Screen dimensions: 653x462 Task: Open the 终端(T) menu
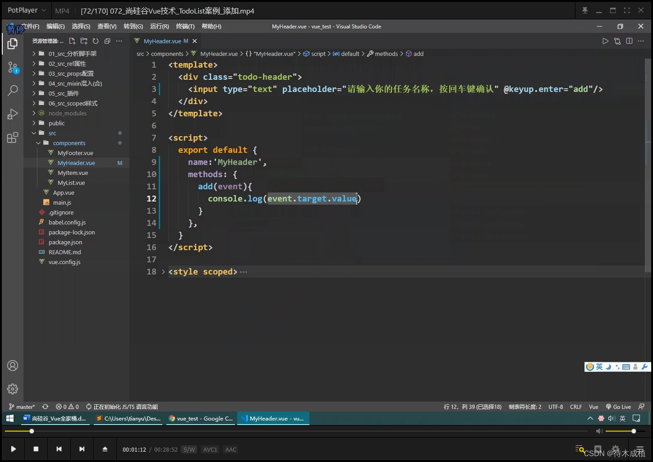click(x=185, y=27)
